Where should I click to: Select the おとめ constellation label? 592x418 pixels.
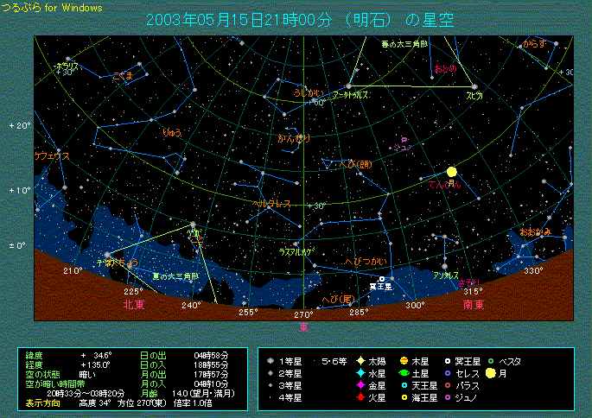click(x=445, y=69)
